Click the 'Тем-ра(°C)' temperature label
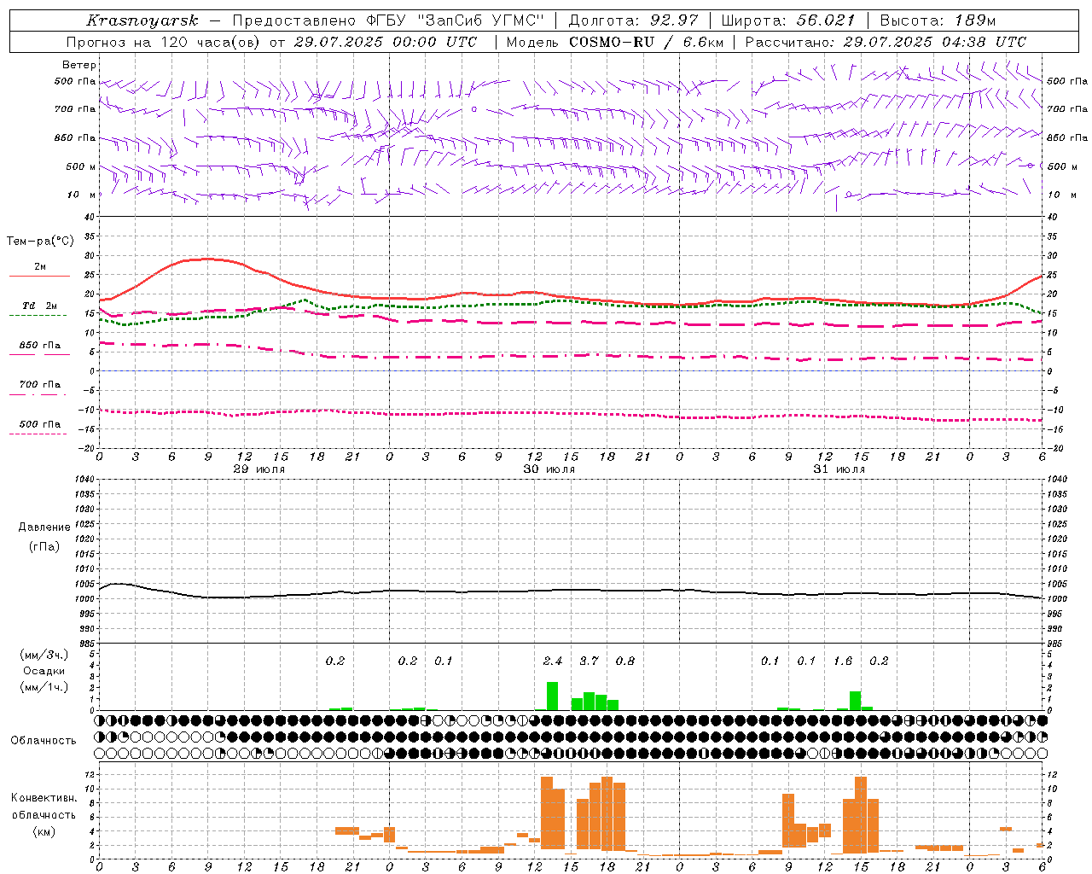This screenshot has width=1092, height=874. point(41,242)
